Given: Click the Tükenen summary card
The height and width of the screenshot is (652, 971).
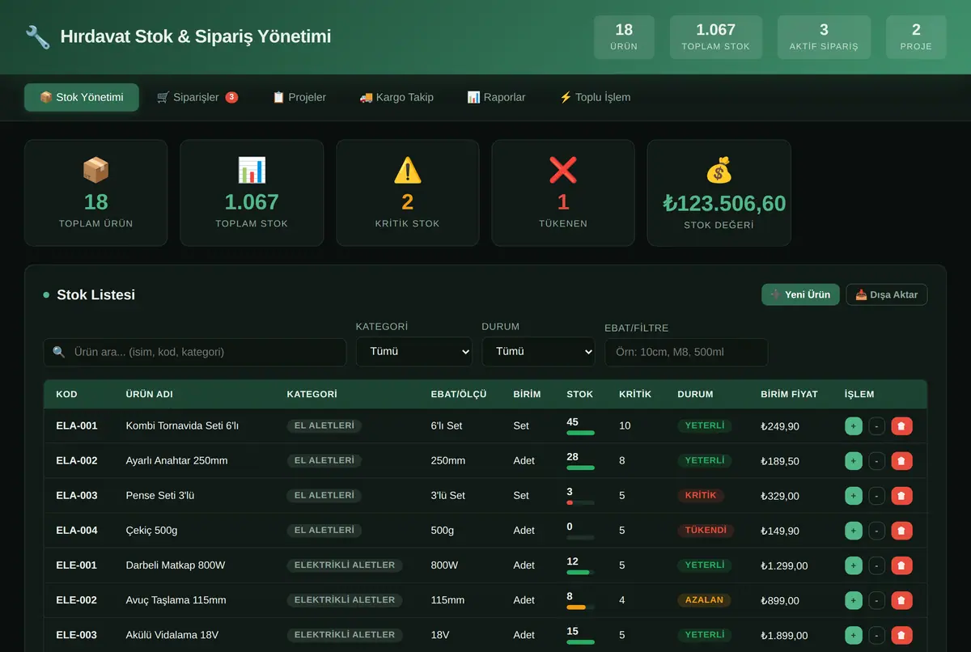Looking at the screenshot, I should 563,193.
